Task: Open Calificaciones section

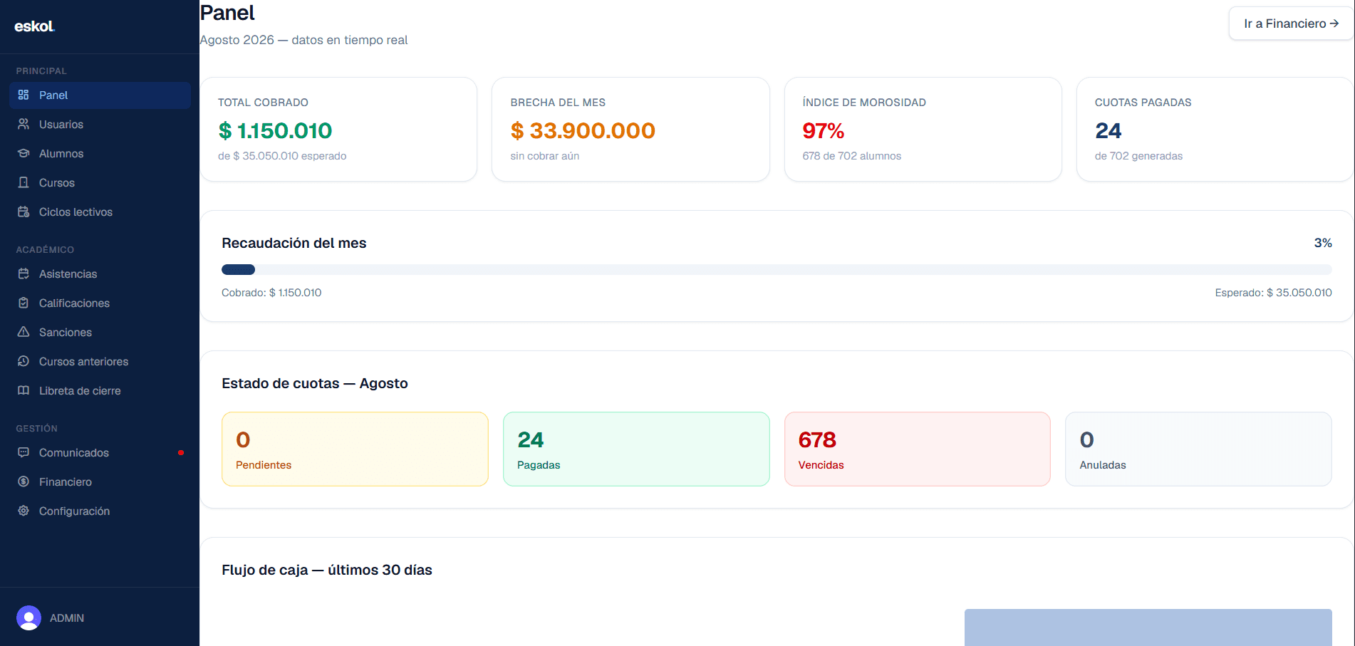Action: (100, 303)
